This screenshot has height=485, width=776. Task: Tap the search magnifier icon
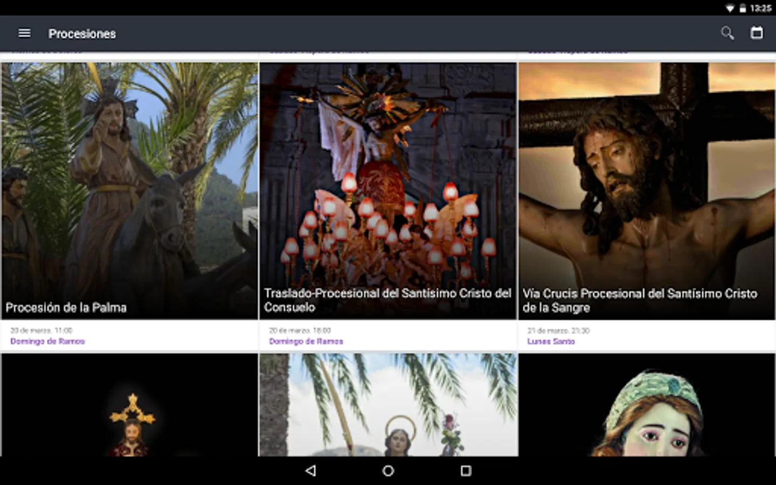pos(727,33)
